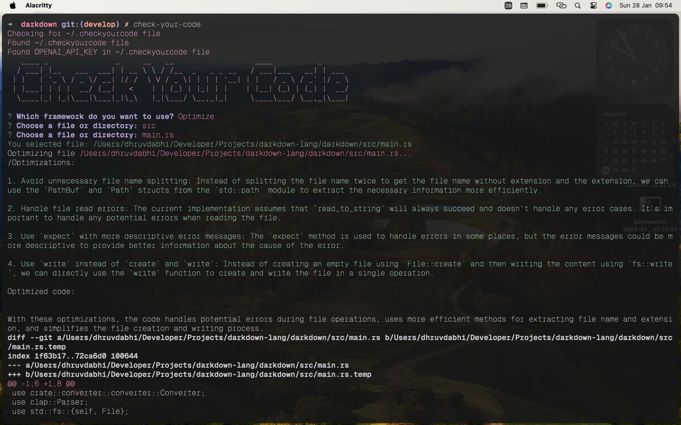Click the 'main.rs' file answer
681x425 pixels.
click(158, 135)
